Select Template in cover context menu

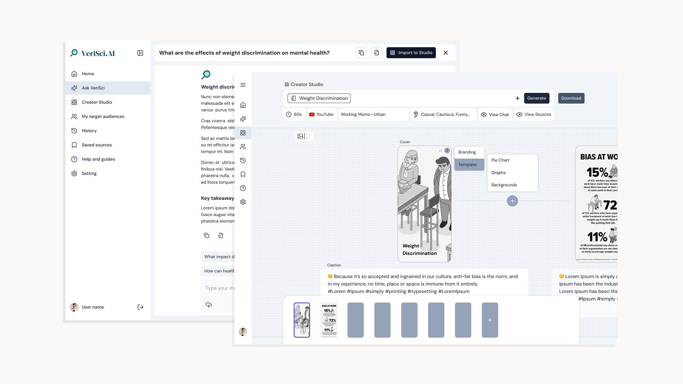[x=467, y=165]
